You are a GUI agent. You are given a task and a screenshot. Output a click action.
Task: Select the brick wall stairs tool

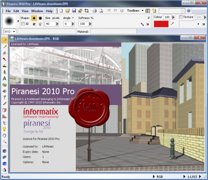pos(5,116)
